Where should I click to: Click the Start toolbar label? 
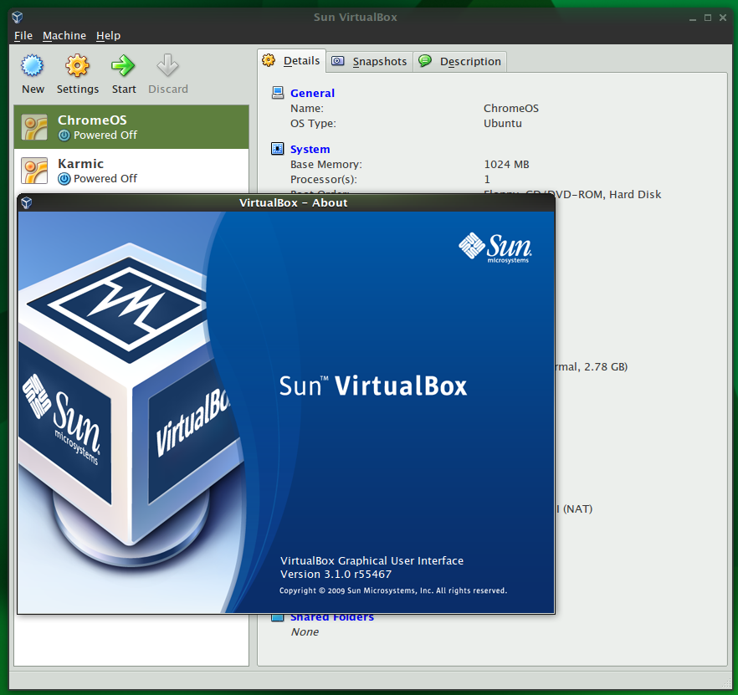tap(124, 89)
